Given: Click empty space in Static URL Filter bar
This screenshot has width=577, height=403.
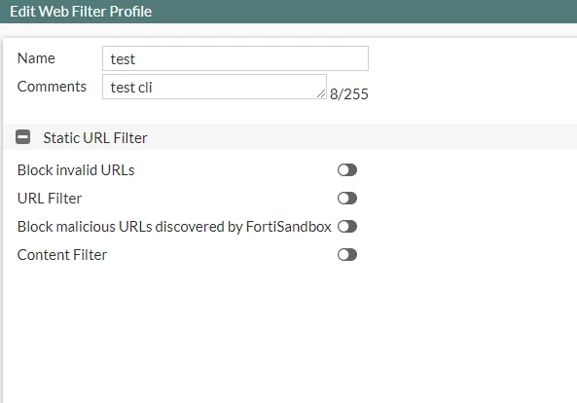Looking at the screenshot, I should [361, 137].
